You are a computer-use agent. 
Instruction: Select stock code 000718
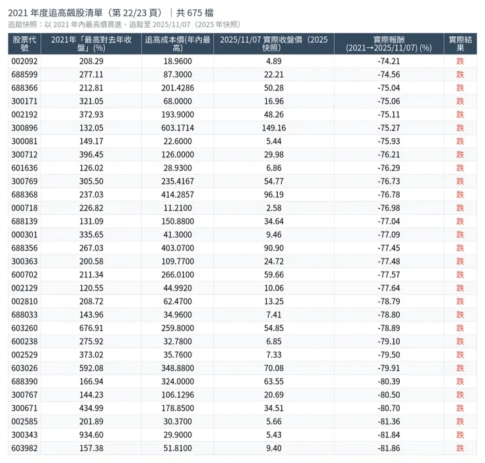24,208
